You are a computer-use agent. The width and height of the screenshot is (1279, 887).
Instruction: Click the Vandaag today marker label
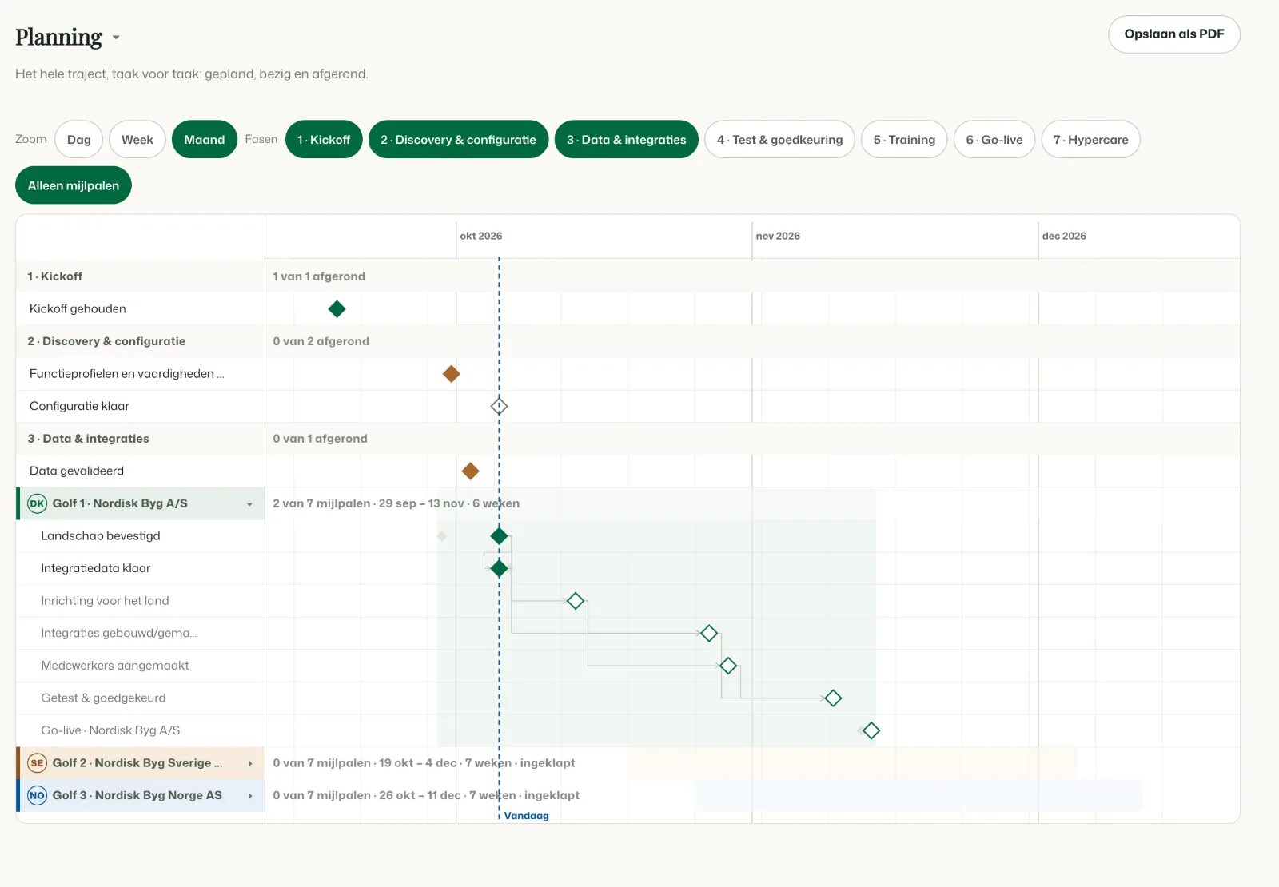[527, 816]
